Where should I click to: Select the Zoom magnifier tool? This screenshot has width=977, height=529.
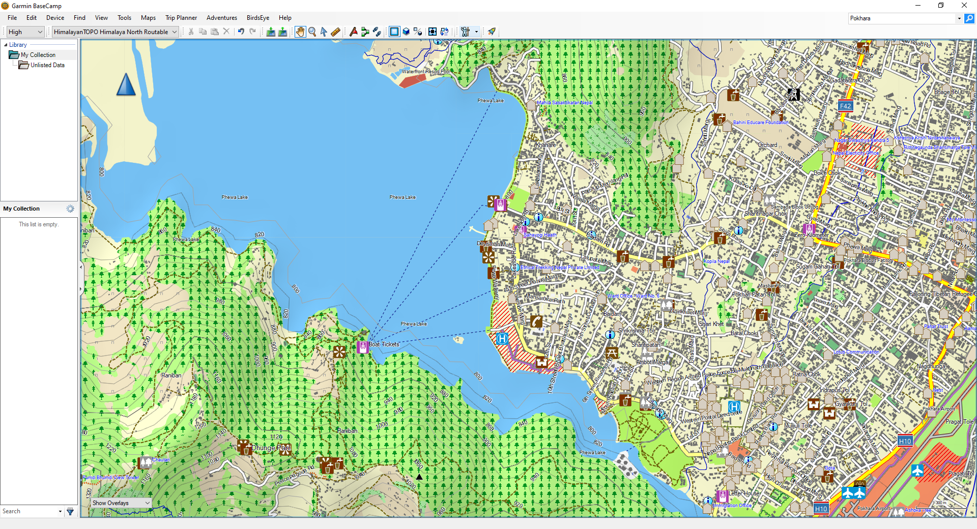(x=312, y=32)
